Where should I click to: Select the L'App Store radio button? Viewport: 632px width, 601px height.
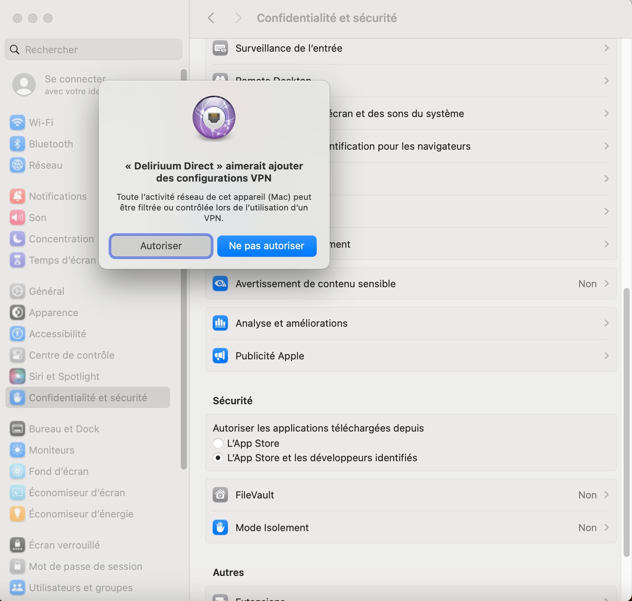click(x=218, y=443)
